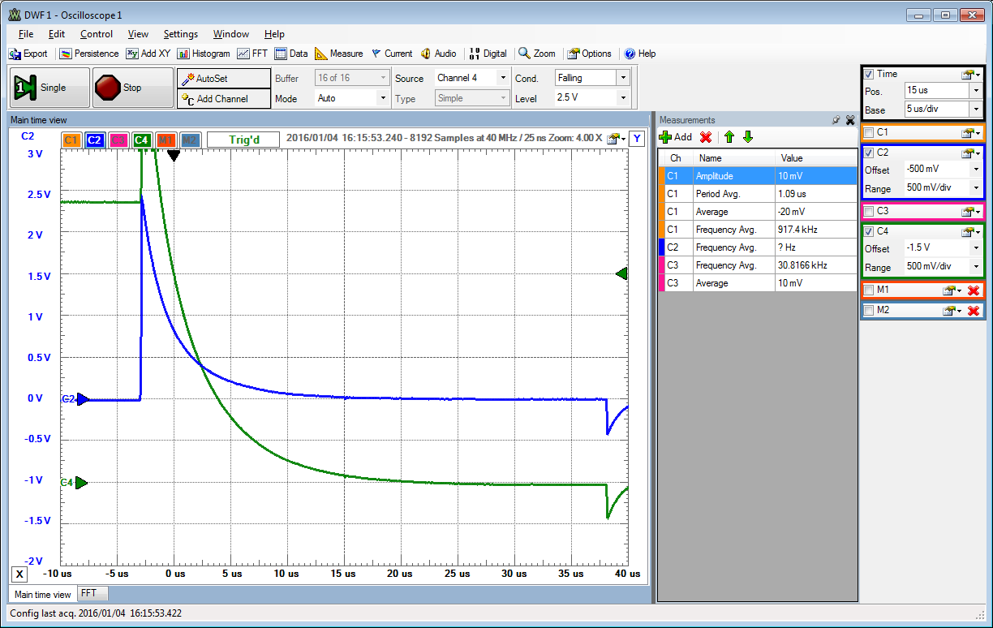Open the Digital signals view
This screenshot has height=628, width=993.
tap(488, 54)
